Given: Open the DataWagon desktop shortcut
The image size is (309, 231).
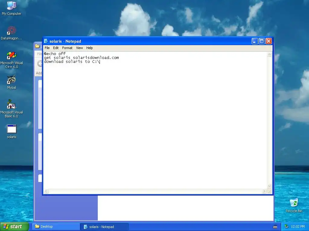Looking at the screenshot, I should click(x=11, y=33).
